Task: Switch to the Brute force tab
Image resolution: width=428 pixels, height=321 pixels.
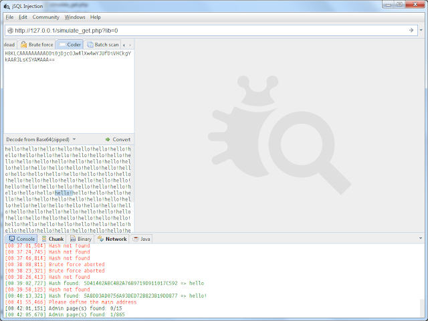Action: pyautogui.click(x=37, y=45)
